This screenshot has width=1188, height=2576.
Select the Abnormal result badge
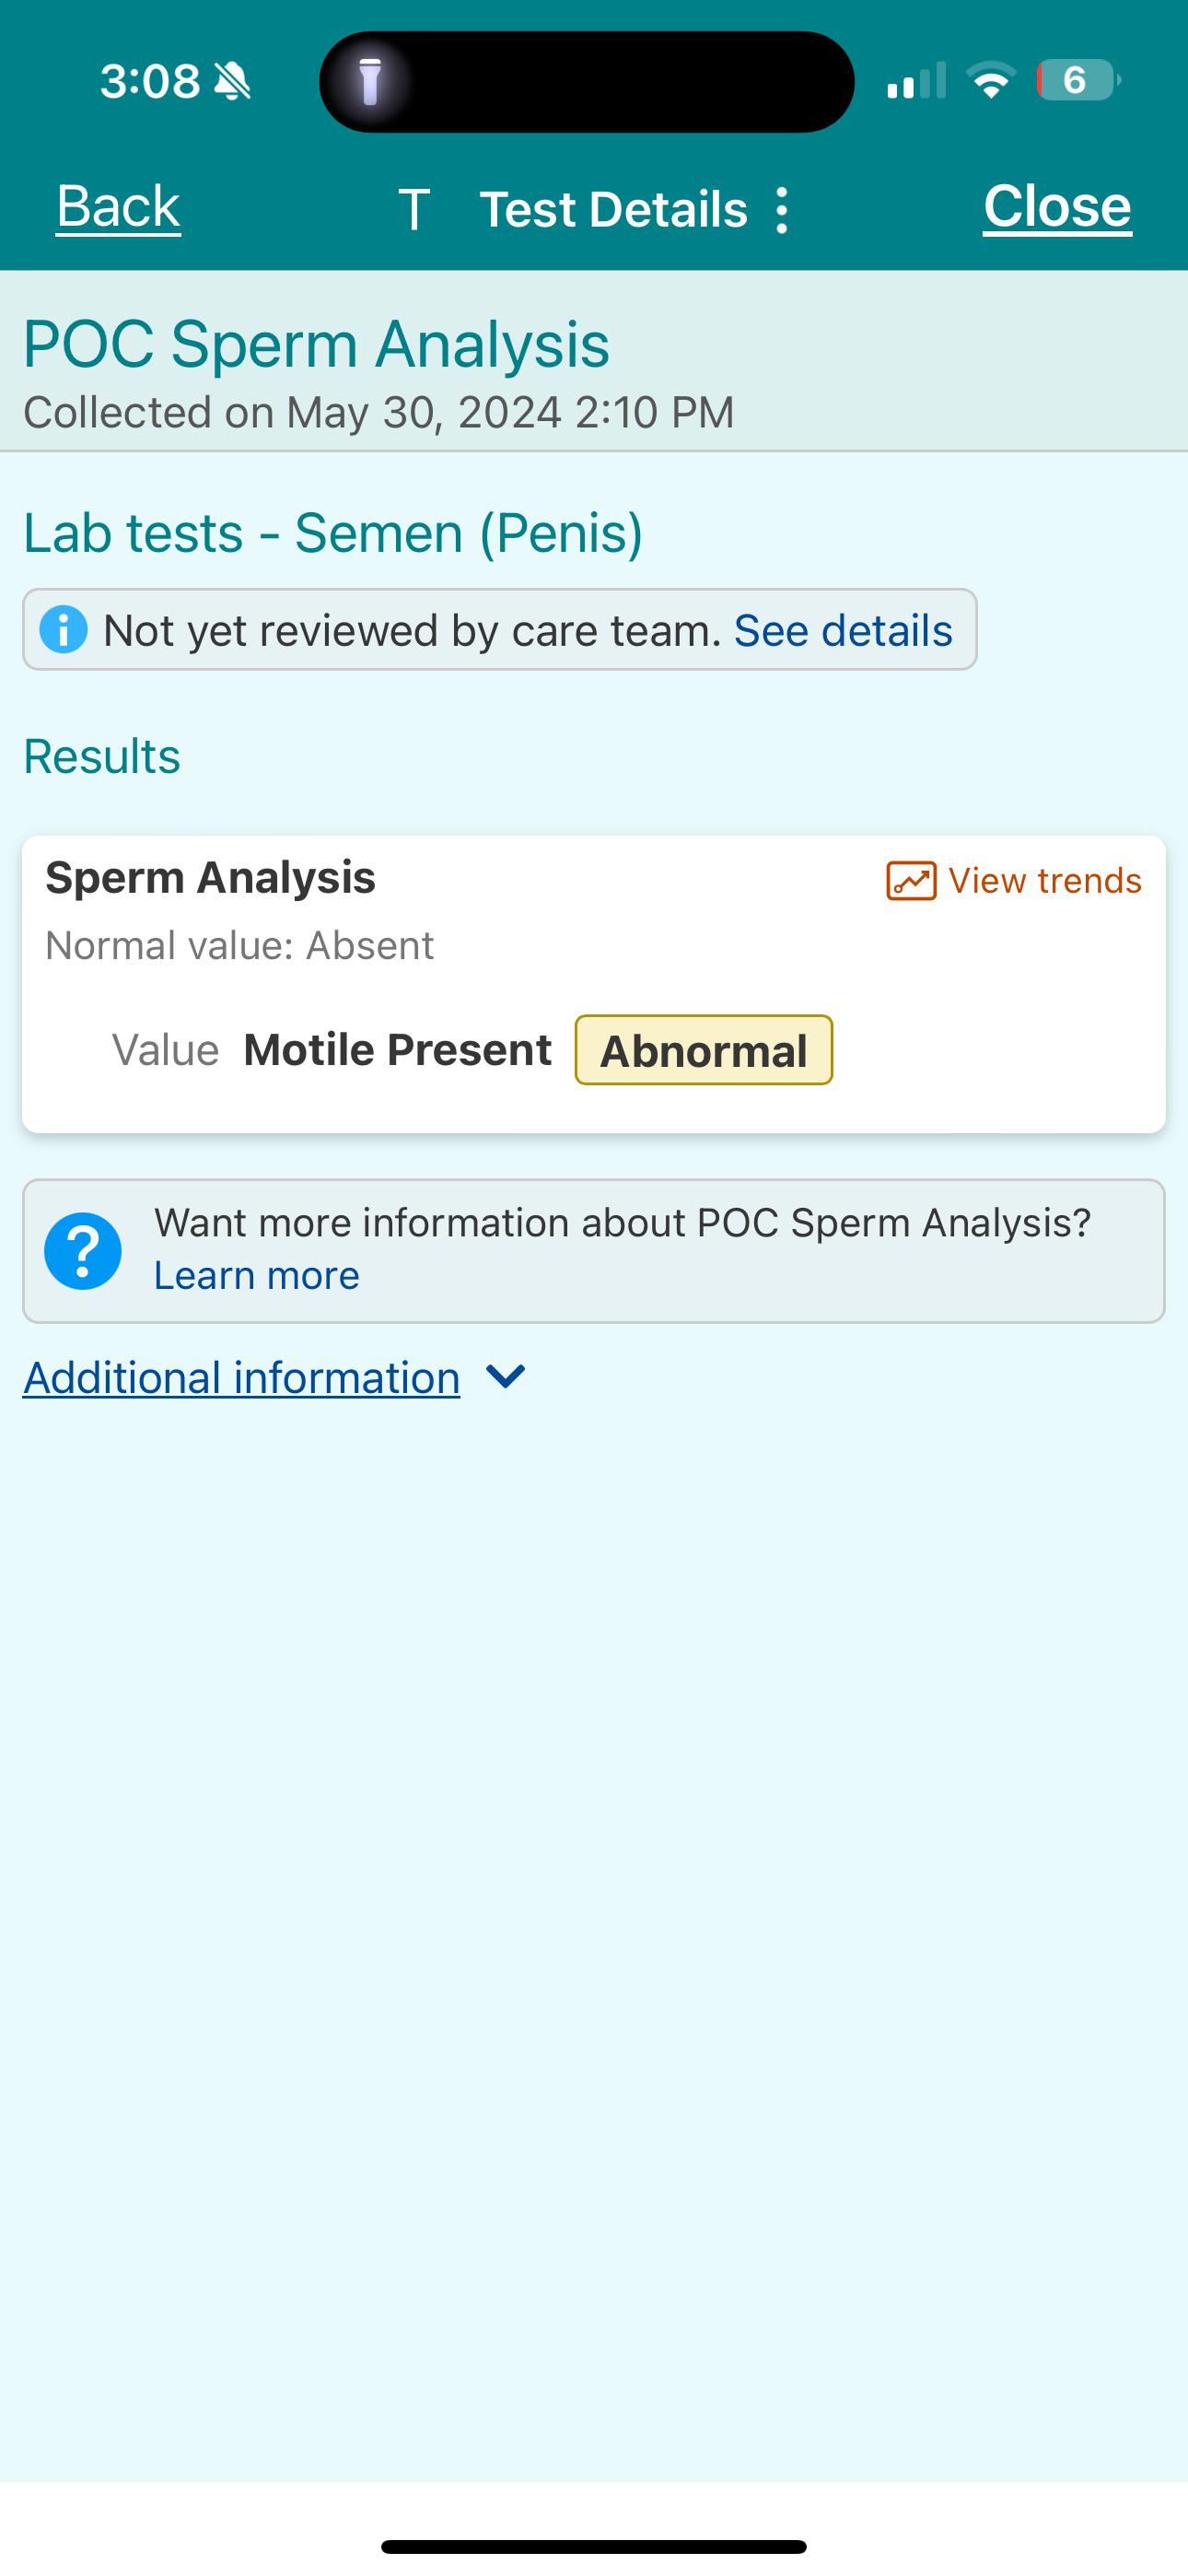coord(703,1049)
